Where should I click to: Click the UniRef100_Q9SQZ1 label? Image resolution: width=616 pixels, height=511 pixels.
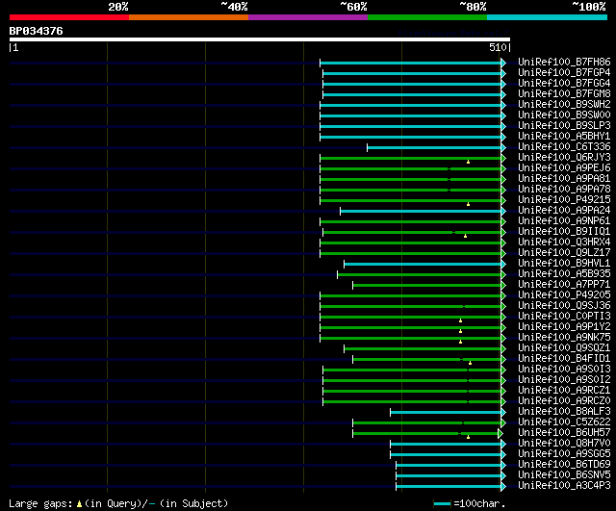tap(564, 348)
